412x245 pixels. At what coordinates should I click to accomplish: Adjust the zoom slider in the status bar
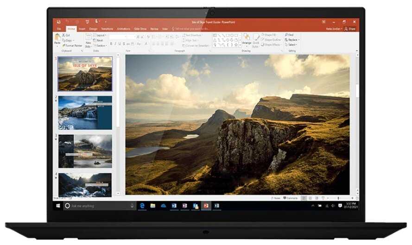[338, 198]
